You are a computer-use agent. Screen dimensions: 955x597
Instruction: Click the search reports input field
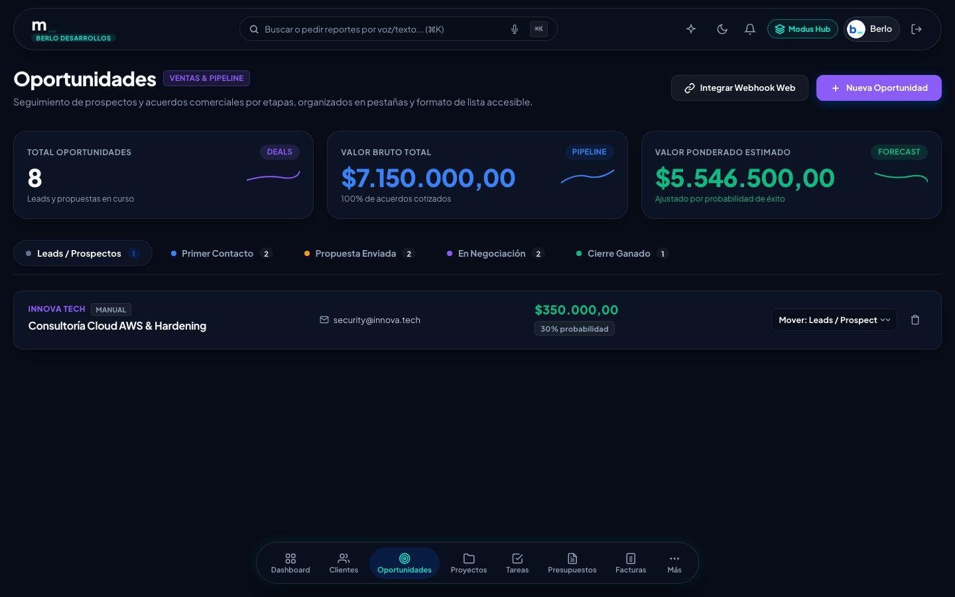click(x=398, y=29)
